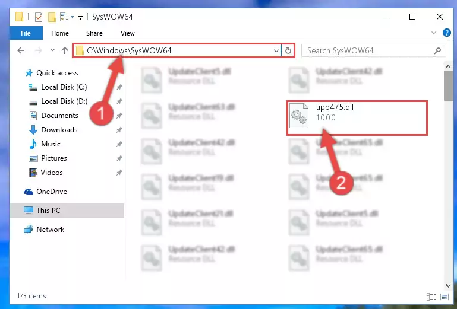This screenshot has height=309, width=457.
Task: Click the 173 items status text
Action: coord(31,296)
